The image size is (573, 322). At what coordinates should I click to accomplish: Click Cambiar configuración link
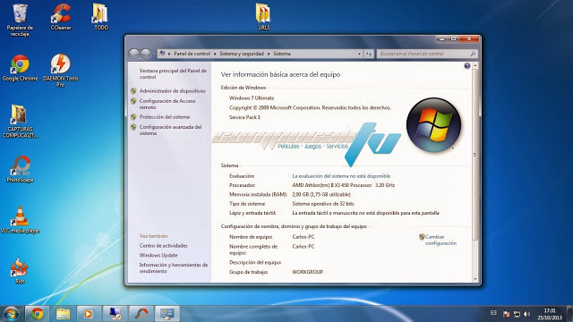[x=440, y=240]
